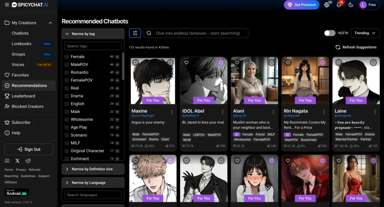This screenshot has width=384, height=207.
Task: Click Refresh Suggestions text
Action: 359,47
